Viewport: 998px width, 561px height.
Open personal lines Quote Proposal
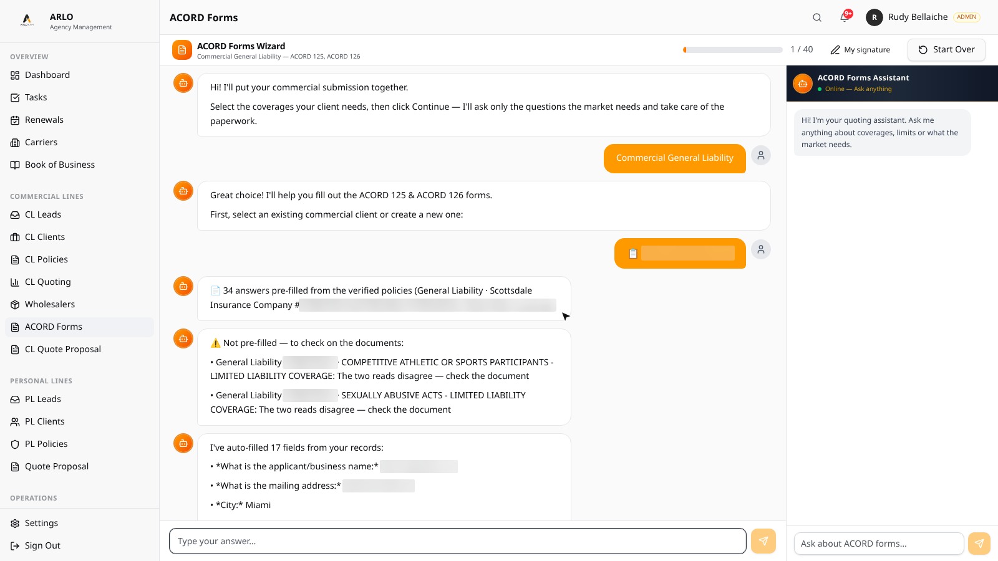79,466
